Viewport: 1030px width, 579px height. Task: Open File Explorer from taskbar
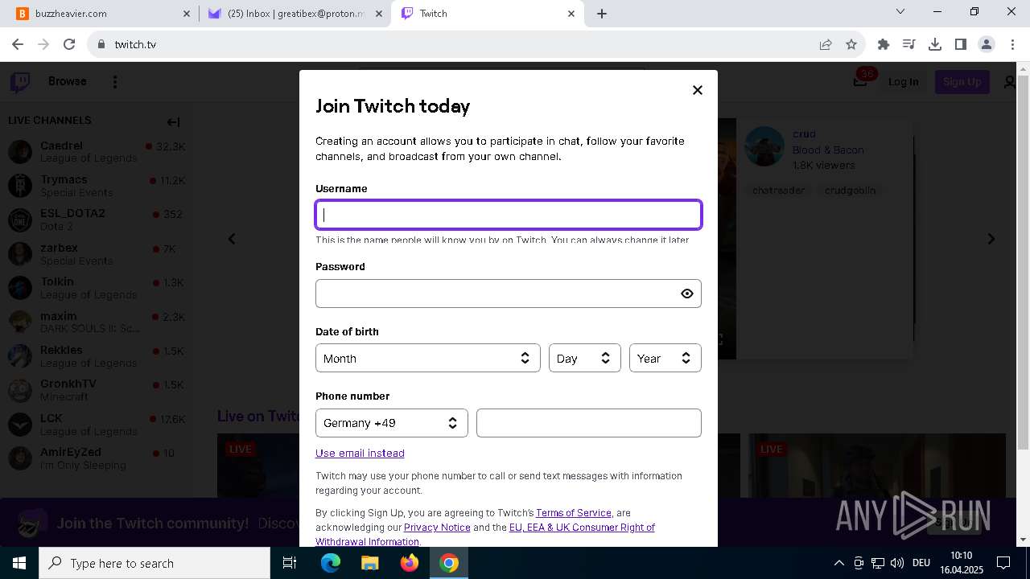(370, 563)
